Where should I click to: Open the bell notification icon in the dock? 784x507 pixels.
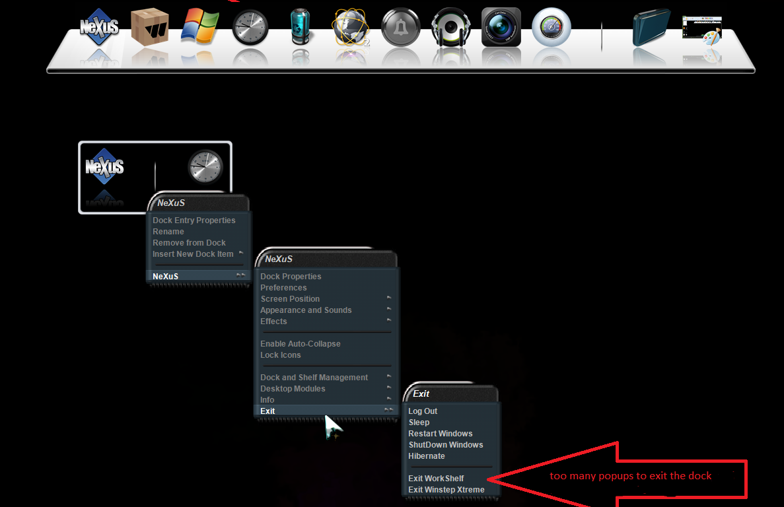point(401,28)
